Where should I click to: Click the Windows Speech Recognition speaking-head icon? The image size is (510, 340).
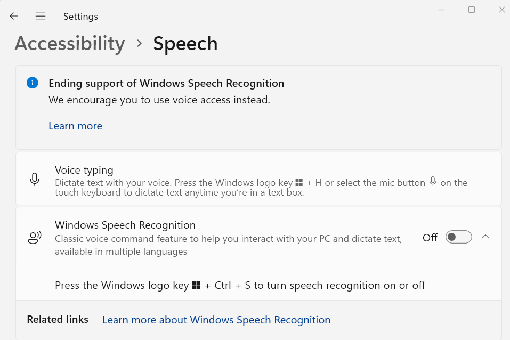[x=35, y=238]
